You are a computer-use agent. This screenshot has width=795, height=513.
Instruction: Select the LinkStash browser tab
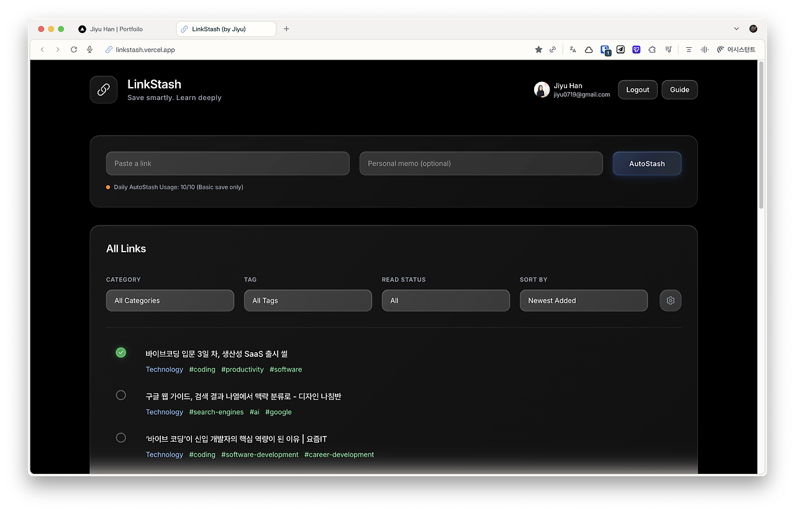(x=225, y=29)
